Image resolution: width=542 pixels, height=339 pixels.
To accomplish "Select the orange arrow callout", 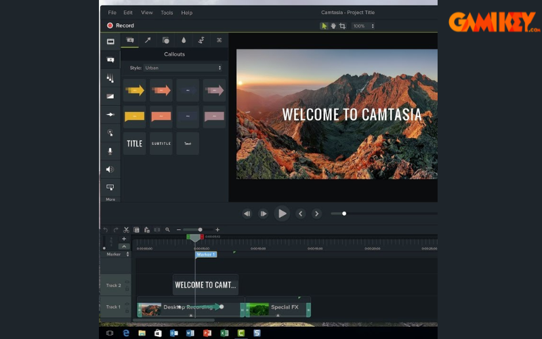I will tap(161, 90).
